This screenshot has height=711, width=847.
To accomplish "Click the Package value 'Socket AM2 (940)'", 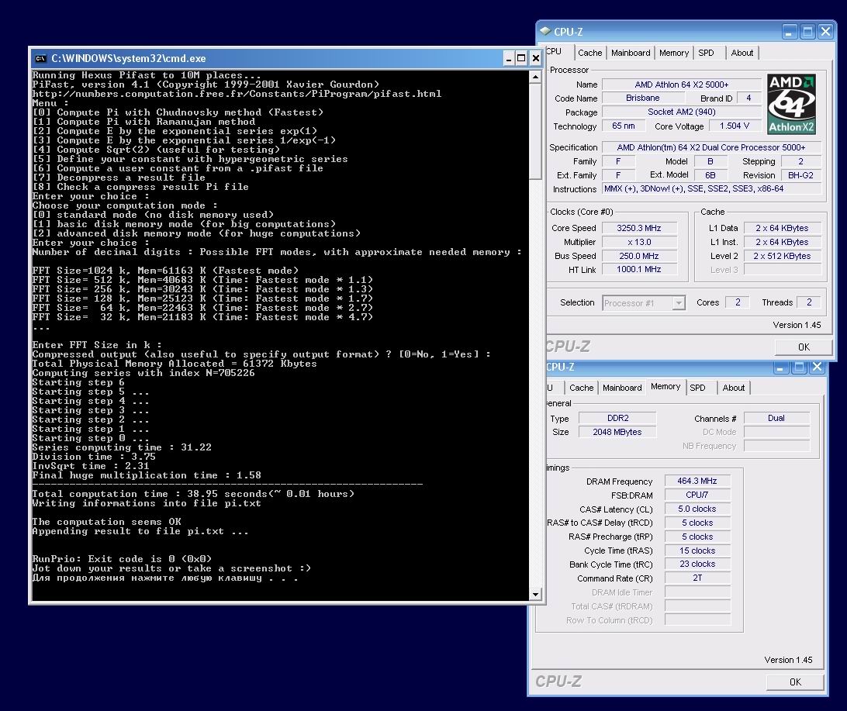I will (x=681, y=112).
